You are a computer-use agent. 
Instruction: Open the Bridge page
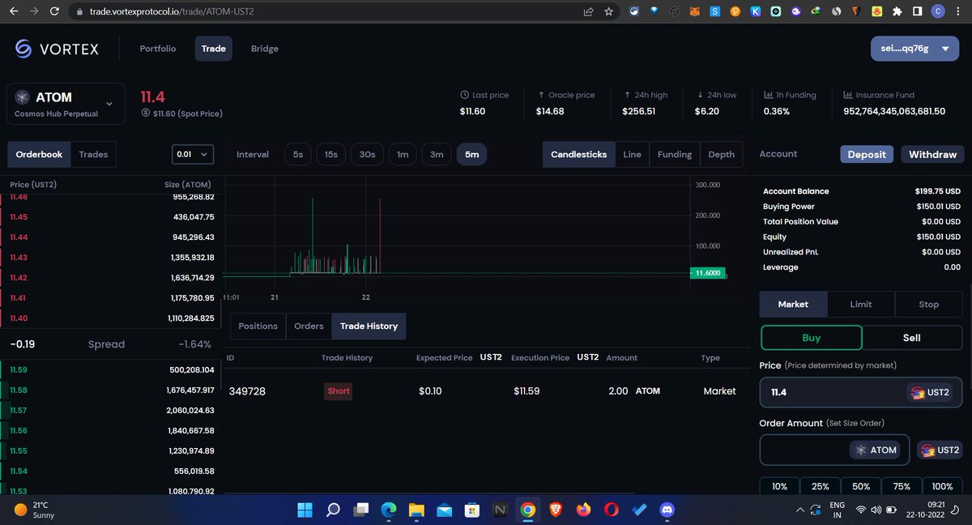265,49
